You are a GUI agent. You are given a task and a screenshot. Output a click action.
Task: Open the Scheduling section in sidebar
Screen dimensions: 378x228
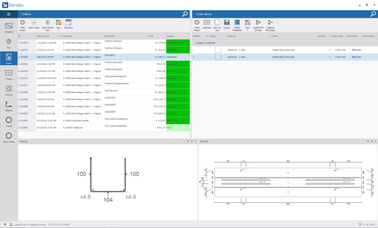pos(9,27)
